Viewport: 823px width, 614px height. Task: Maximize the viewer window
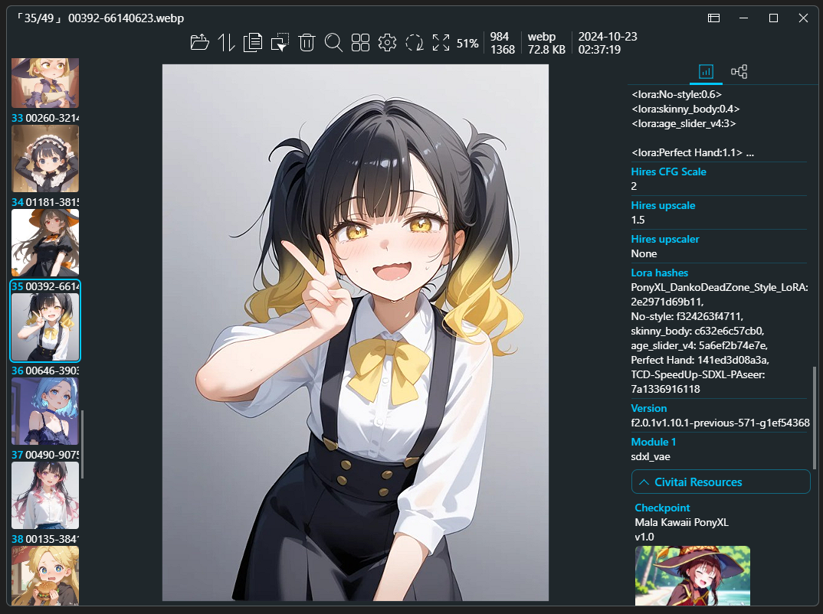pos(773,18)
